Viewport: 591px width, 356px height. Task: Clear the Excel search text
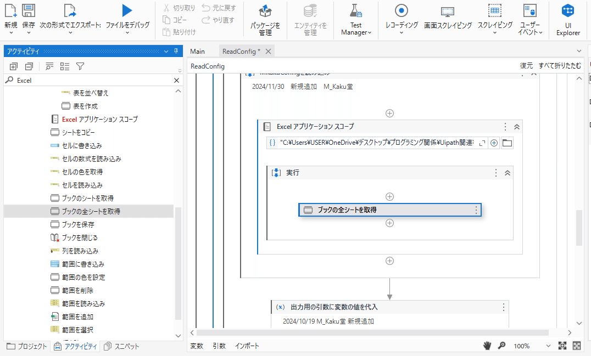tap(176, 80)
